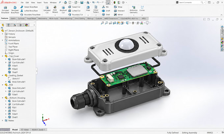Open Home in the task pane
This screenshot has width=224, height=134.
222,27
